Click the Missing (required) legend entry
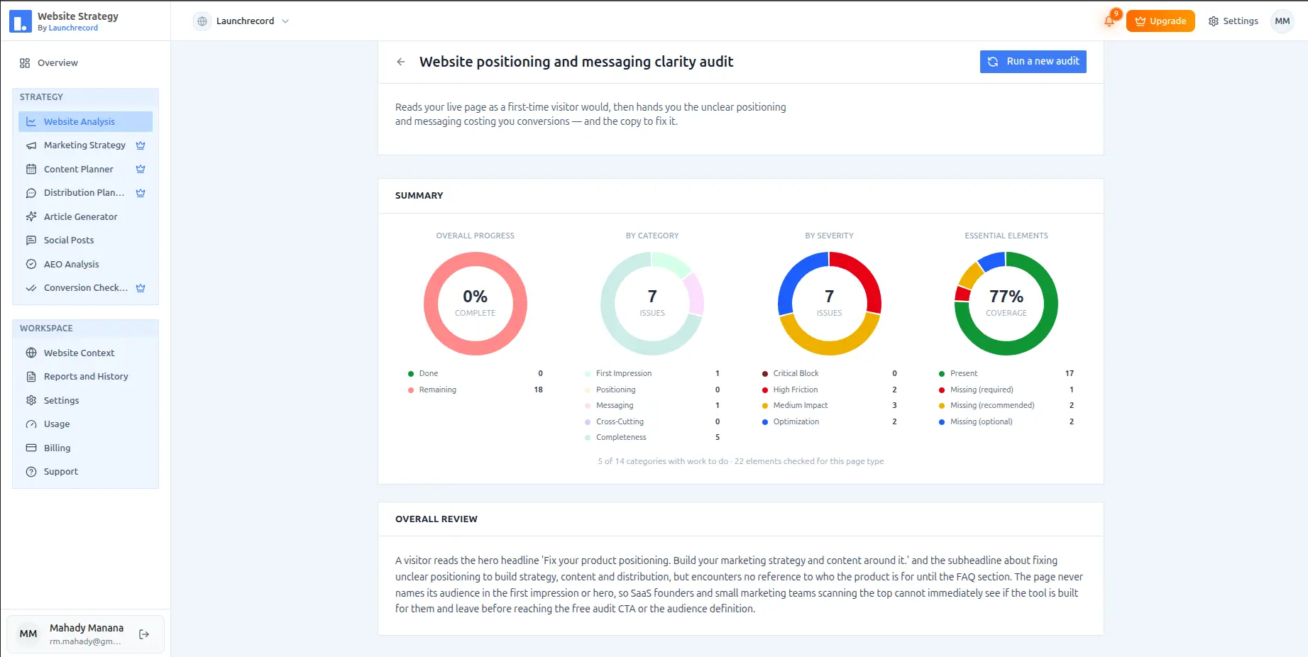Screen dimensions: 1308x657 coord(1006,390)
